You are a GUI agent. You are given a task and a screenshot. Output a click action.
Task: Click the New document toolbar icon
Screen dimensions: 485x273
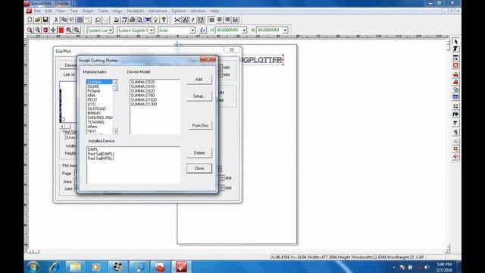click(30, 20)
